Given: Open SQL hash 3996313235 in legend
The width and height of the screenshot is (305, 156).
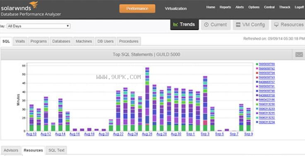Looking at the screenshot, I should 267,113.
